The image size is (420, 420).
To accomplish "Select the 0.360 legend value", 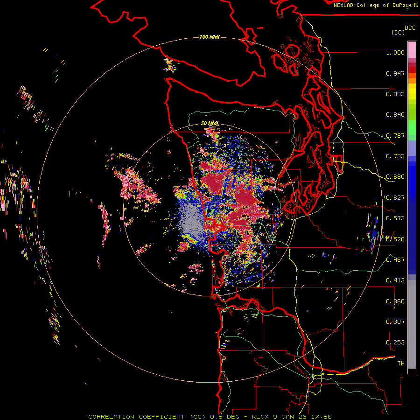I will (395, 301).
